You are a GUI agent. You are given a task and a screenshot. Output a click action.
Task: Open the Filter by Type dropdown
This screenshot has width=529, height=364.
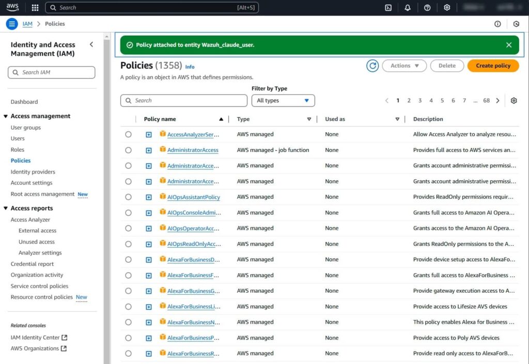pos(283,101)
